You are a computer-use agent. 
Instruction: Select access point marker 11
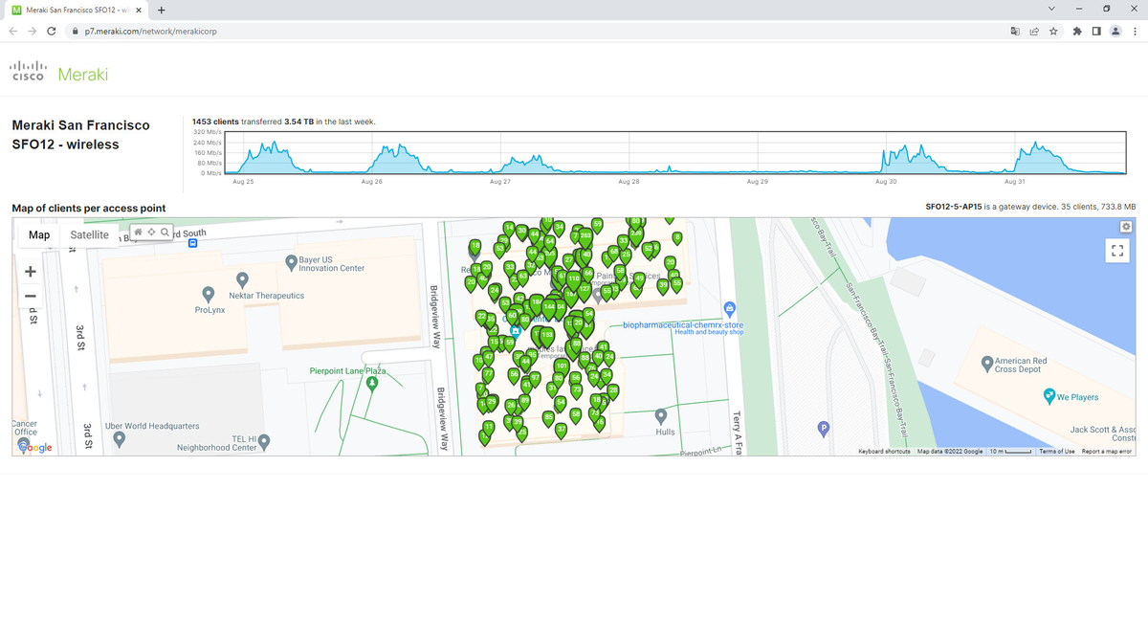pos(489,428)
